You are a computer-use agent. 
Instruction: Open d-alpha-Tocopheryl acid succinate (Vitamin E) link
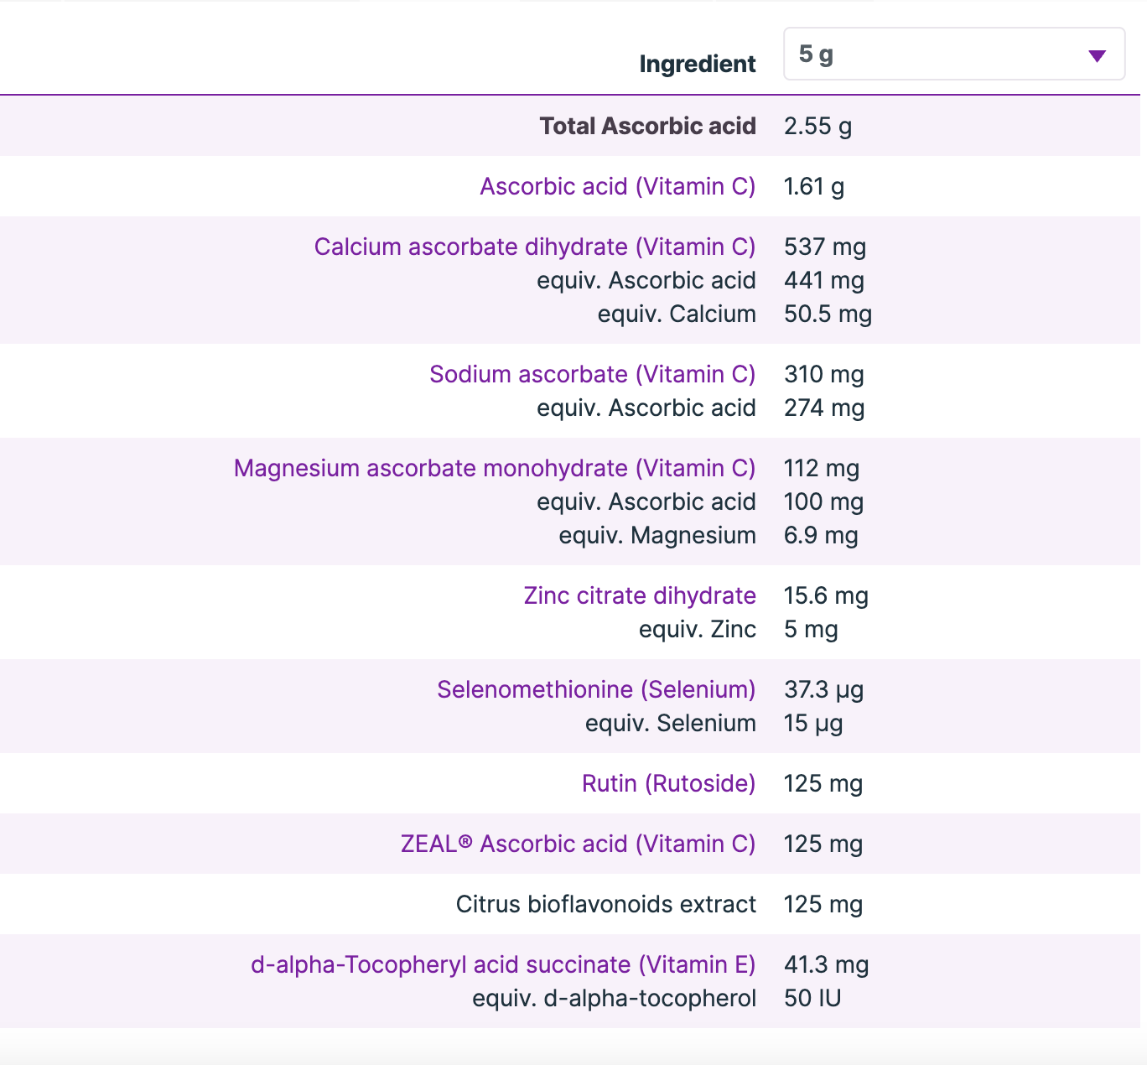pyautogui.click(x=503, y=964)
